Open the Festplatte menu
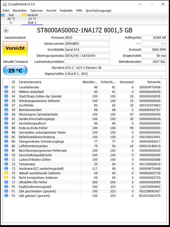The height and width of the screenshot is (227, 170). [66, 11]
